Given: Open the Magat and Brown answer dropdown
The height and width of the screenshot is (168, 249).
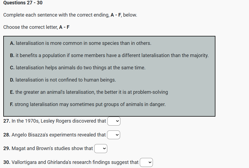Looking at the screenshot, I should point(101,149).
